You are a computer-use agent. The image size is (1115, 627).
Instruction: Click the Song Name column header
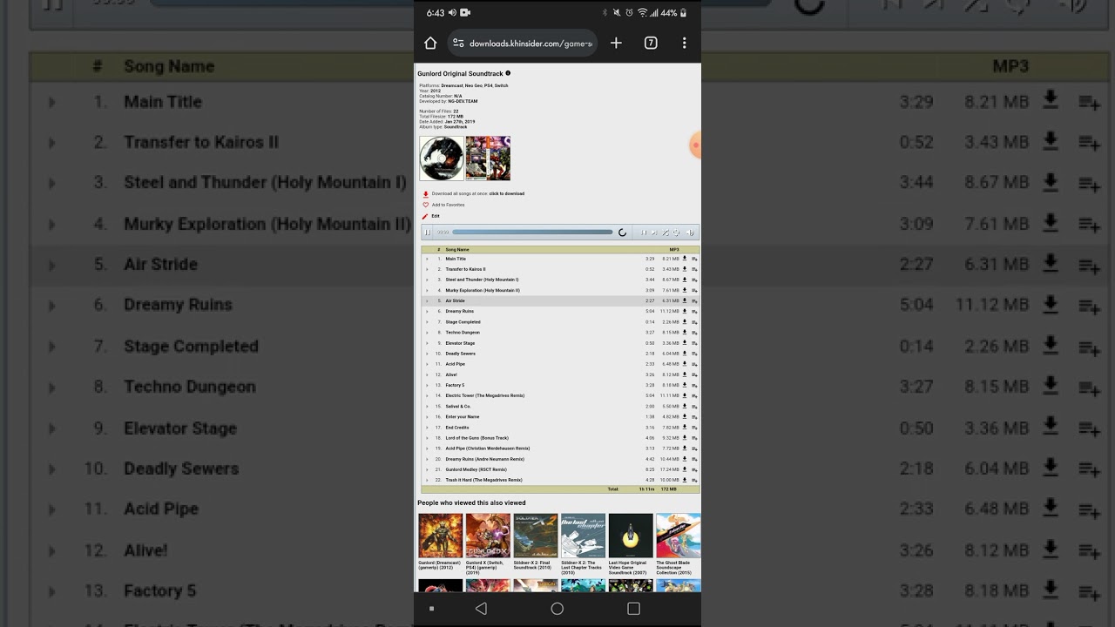coord(457,249)
